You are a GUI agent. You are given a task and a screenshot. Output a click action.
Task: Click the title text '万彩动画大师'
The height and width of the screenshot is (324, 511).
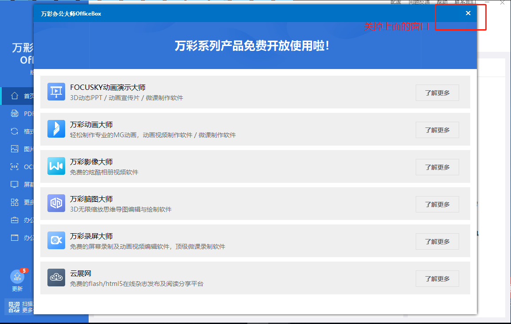coord(91,125)
